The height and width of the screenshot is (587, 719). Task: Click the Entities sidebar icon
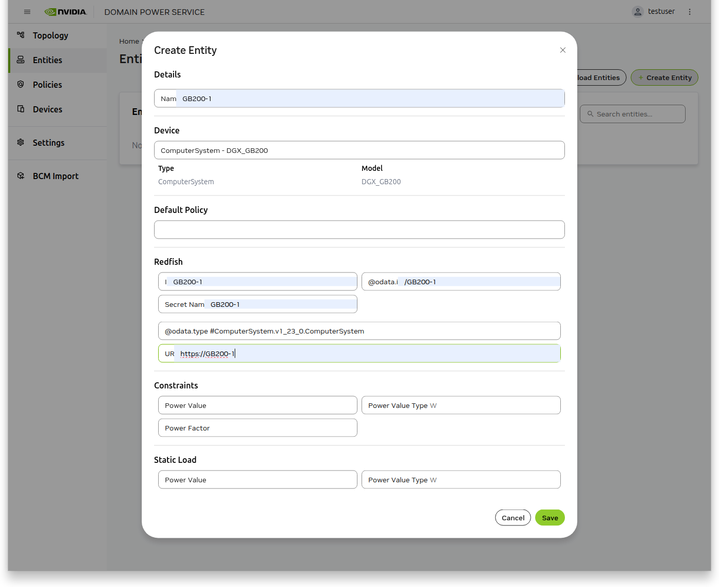pos(21,60)
